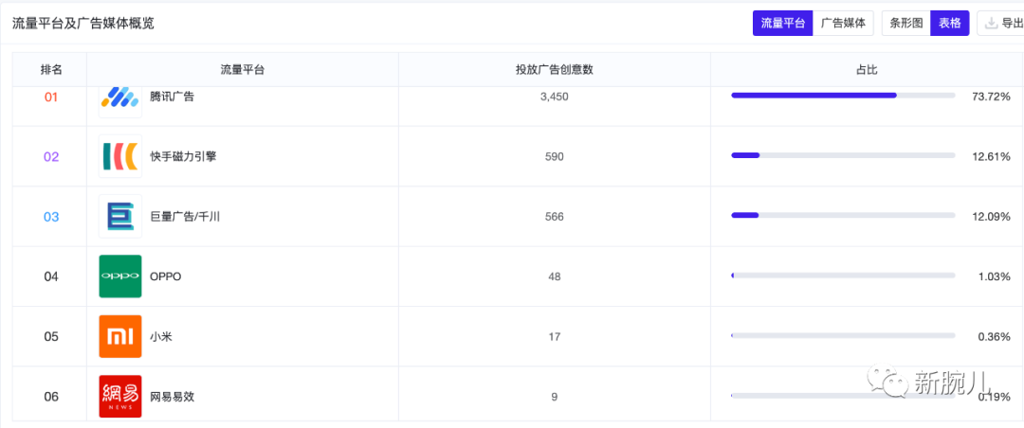Click the 1.03% progress bar for OPPO
Viewport: 1024px width, 428px height.
coord(843,276)
